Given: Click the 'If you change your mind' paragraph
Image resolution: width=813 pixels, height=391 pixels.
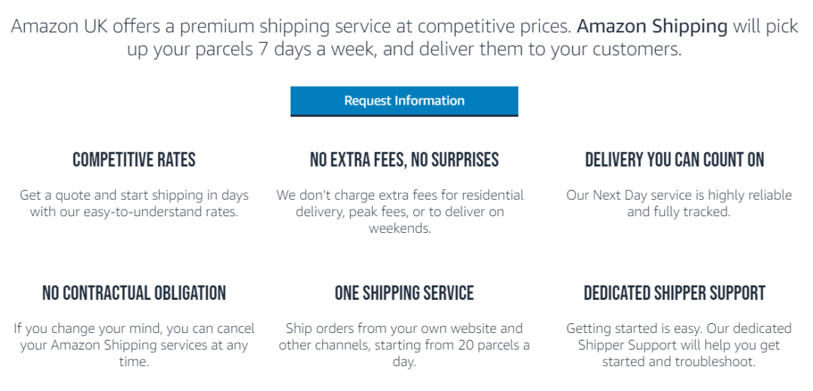Looking at the screenshot, I should (134, 345).
